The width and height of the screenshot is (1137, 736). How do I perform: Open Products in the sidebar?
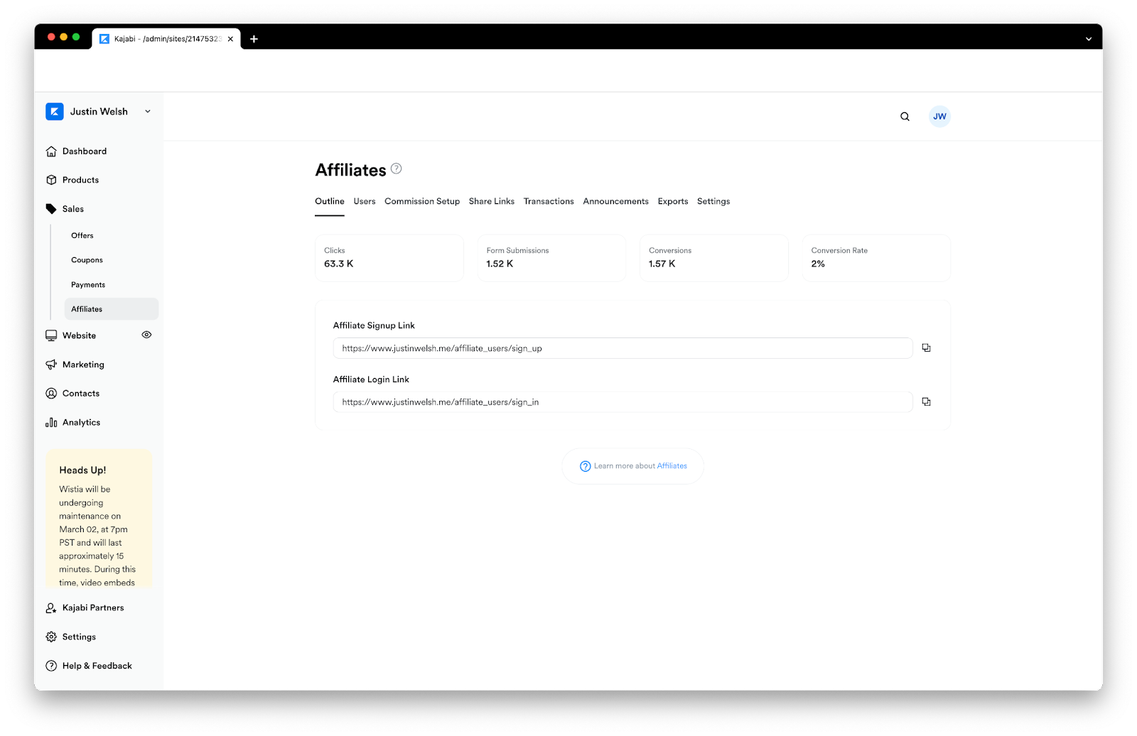point(80,180)
